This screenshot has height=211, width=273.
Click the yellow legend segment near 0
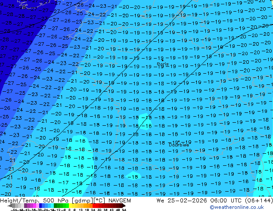[70, 205]
